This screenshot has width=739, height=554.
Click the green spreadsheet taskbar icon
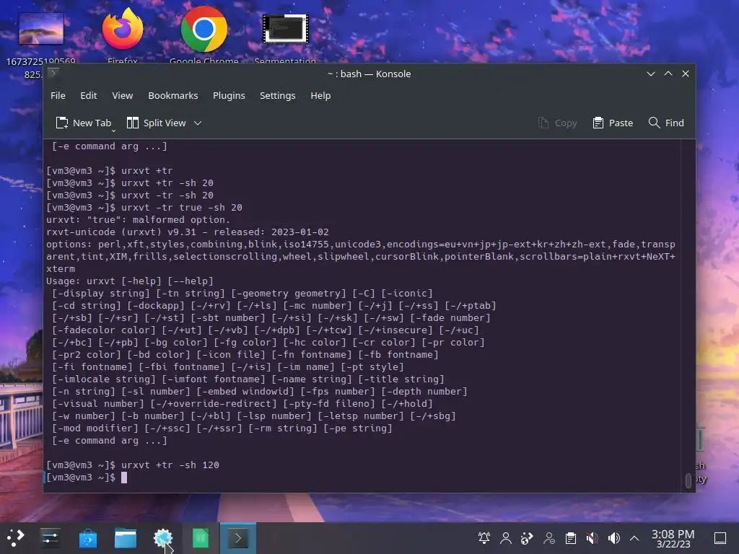click(x=201, y=537)
